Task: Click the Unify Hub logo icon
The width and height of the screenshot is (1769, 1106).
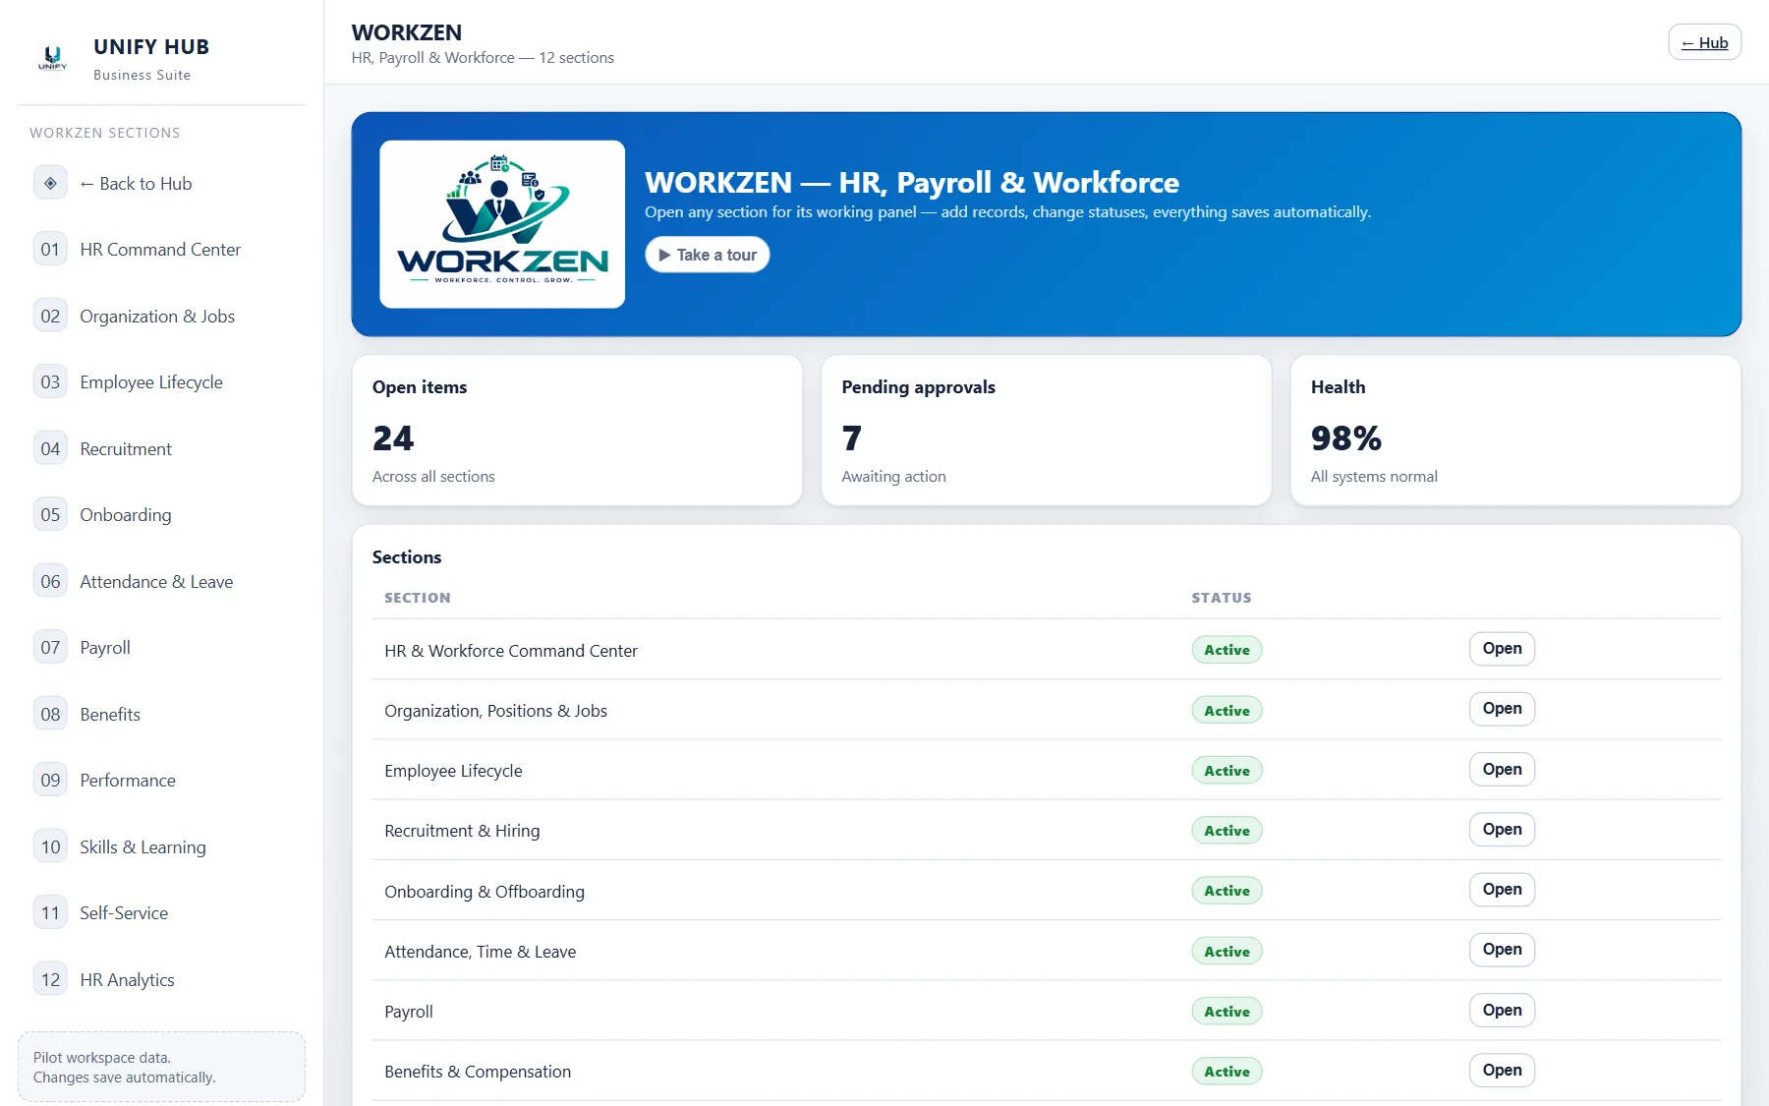Action: pyautogui.click(x=53, y=59)
